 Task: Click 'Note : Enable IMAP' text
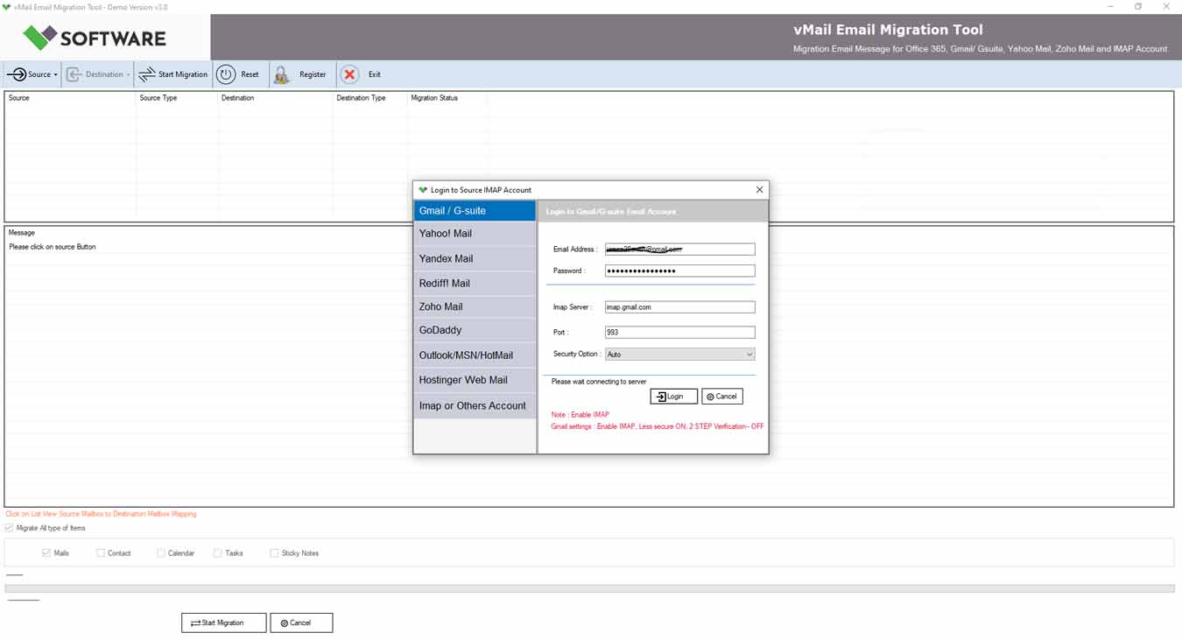[580, 414]
